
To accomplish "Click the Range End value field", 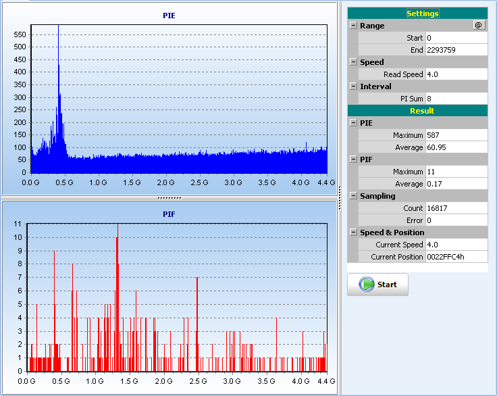I will (x=456, y=50).
